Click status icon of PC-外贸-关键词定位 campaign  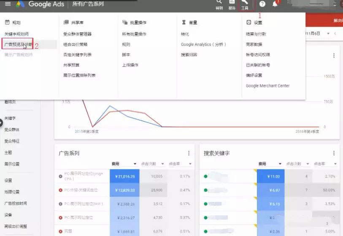pos(61,190)
